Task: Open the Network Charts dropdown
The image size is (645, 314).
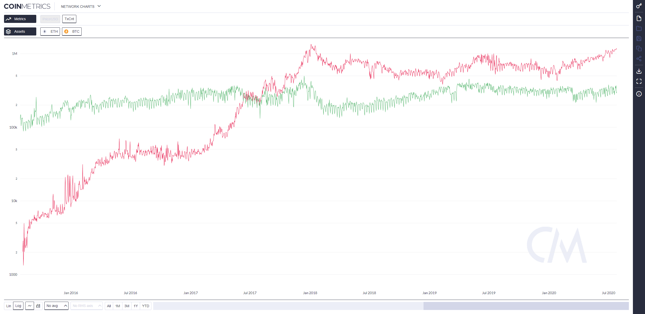Action: click(81, 6)
